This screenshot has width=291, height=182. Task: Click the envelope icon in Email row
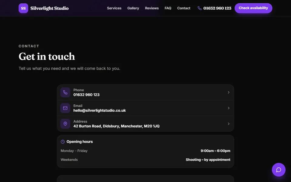(65, 108)
